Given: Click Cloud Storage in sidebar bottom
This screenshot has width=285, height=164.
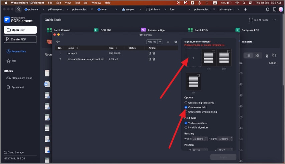Looking at the screenshot, I should click(x=14, y=152).
